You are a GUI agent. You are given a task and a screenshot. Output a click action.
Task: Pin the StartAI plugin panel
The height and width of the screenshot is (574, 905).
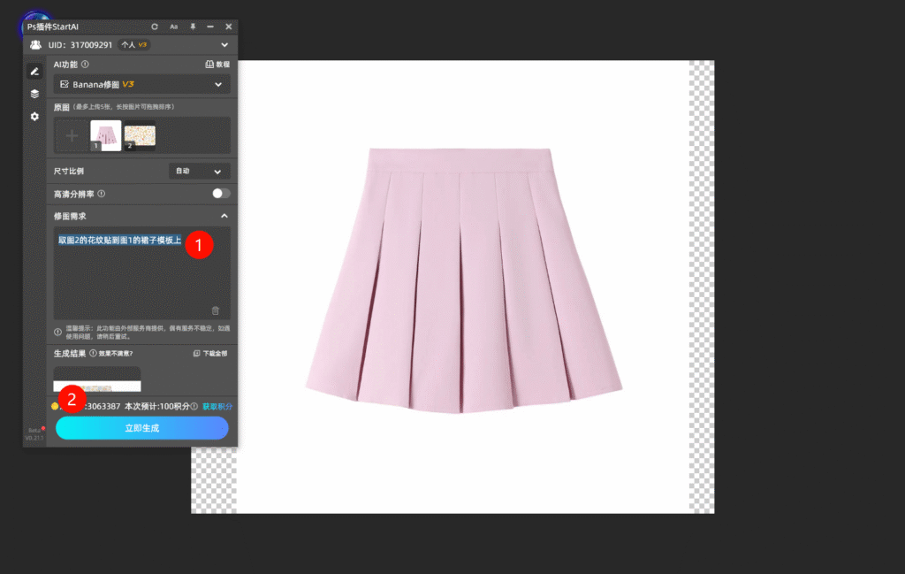193,27
